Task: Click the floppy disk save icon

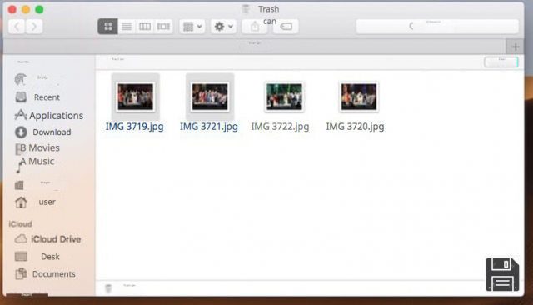Action: 502,274
